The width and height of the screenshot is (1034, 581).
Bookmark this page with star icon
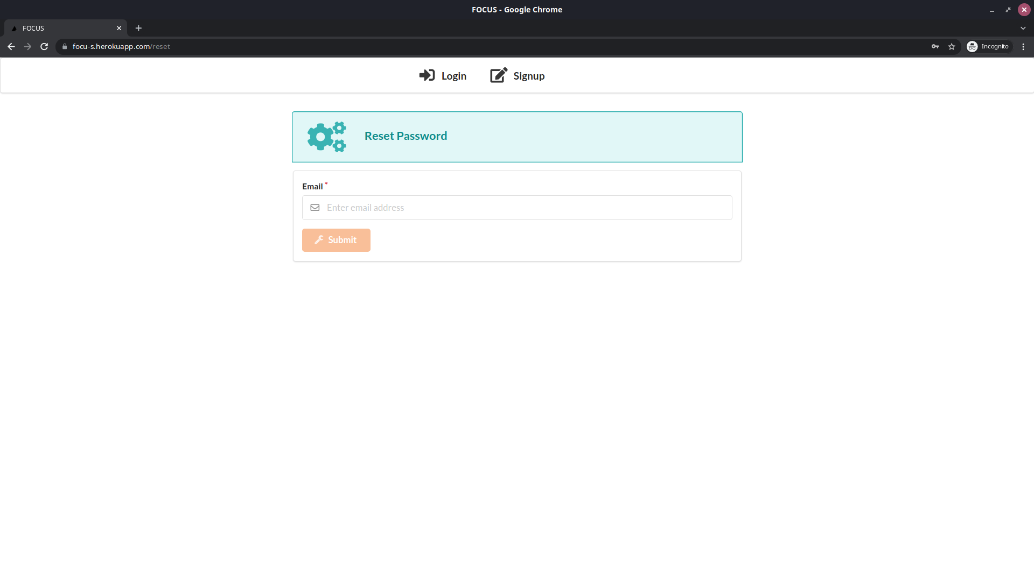coord(952,47)
